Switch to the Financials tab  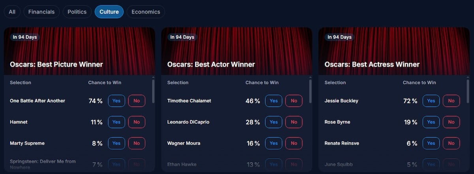point(41,12)
